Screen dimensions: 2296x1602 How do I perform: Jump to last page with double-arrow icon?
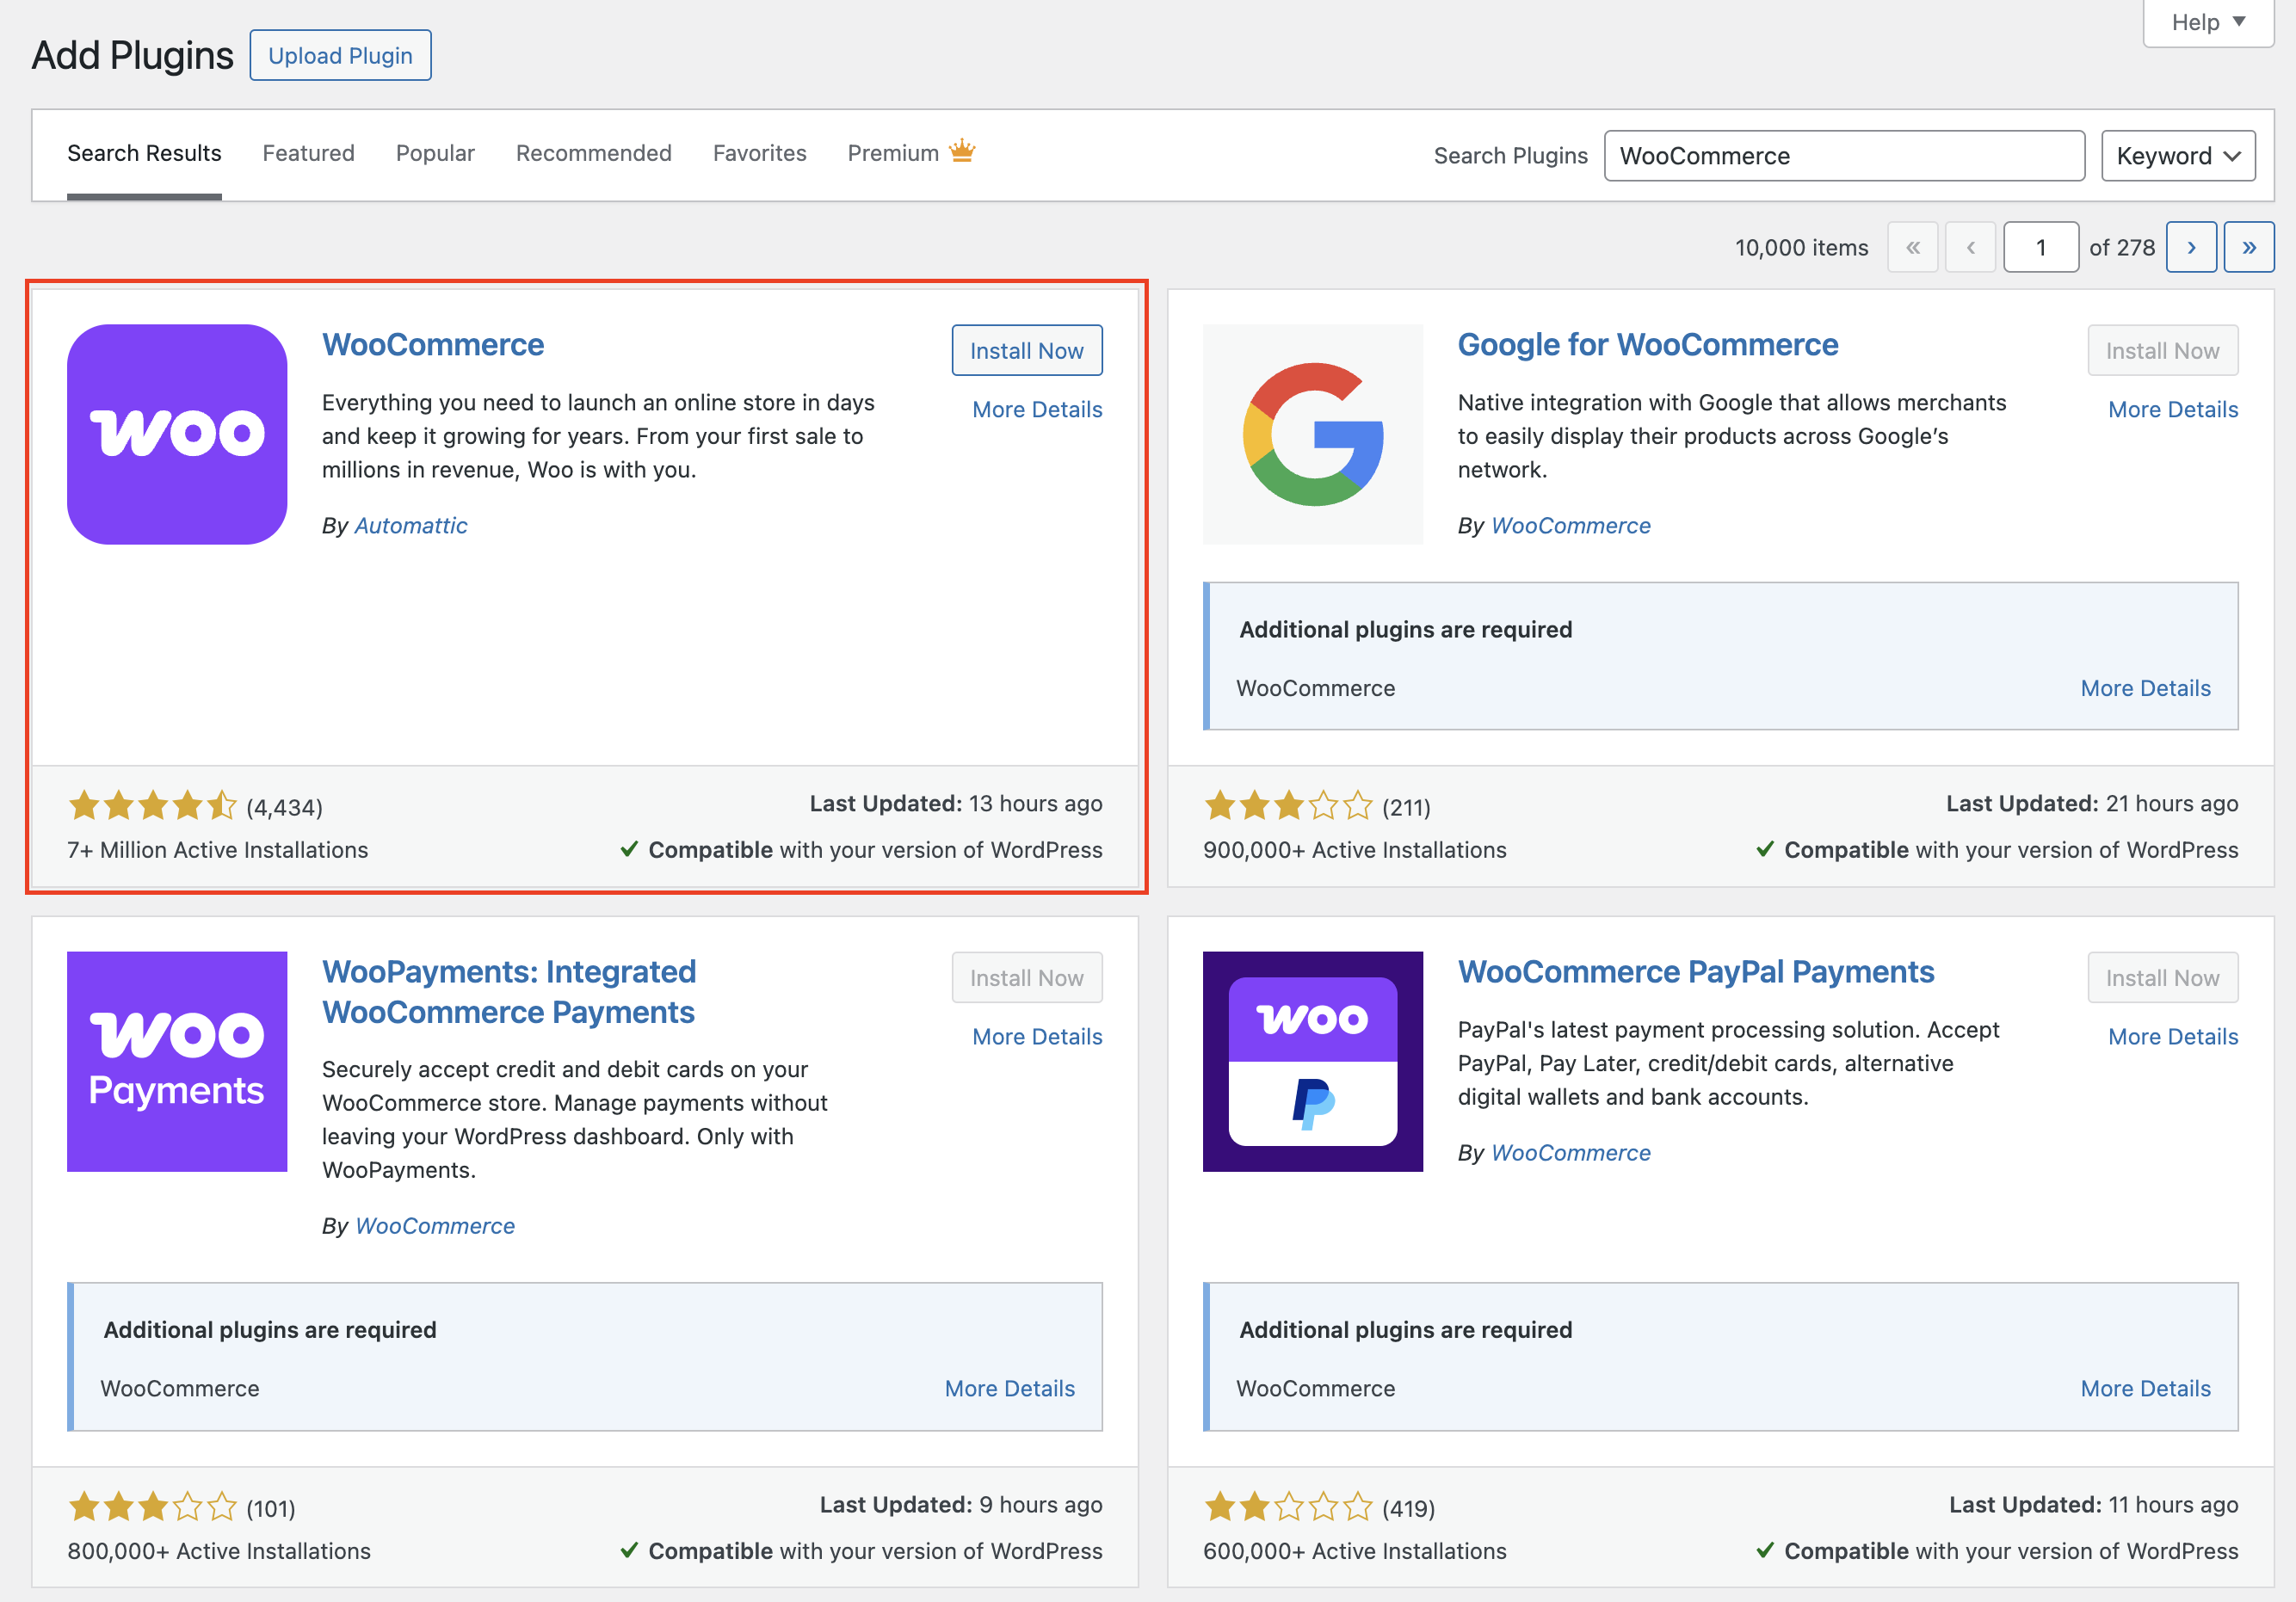click(x=2249, y=246)
